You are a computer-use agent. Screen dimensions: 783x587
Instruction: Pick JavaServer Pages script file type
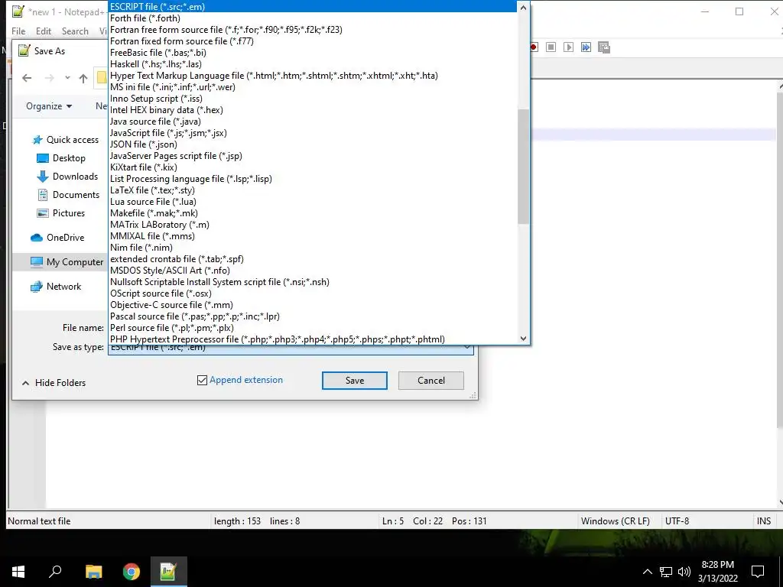tap(312, 156)
